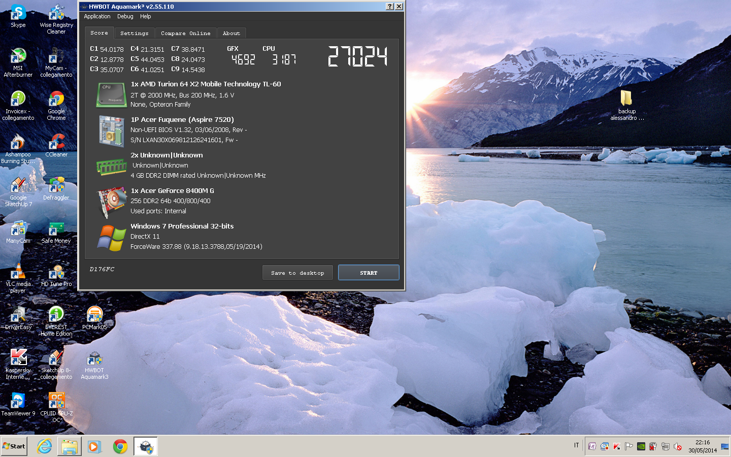Screen dimensions: 731x457
Task: Open the MyCam shortcut icon
Action: tap(56, 62)
